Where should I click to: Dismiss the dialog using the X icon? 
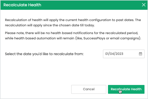(144, 5)
